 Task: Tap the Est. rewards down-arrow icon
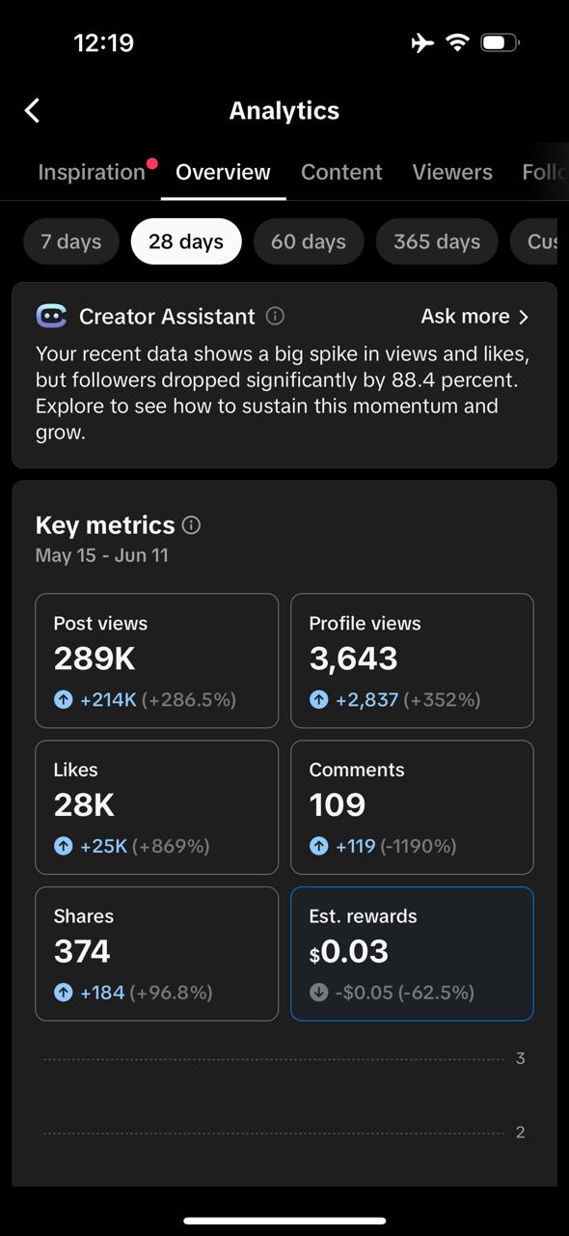[319, 993]
